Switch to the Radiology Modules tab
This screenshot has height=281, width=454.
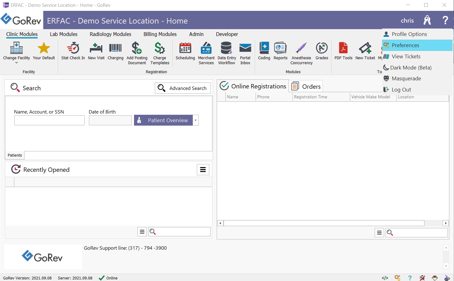point(110,34)
